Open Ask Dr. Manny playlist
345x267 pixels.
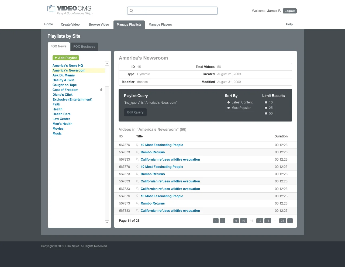click(x=64, y=75)
